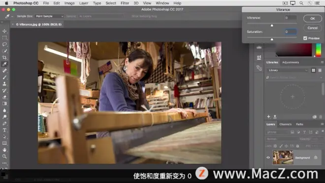Select the Clone Stamp tool

coord(4,84)
